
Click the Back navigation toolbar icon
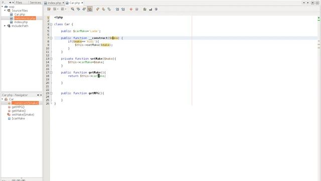click(55, 9)
